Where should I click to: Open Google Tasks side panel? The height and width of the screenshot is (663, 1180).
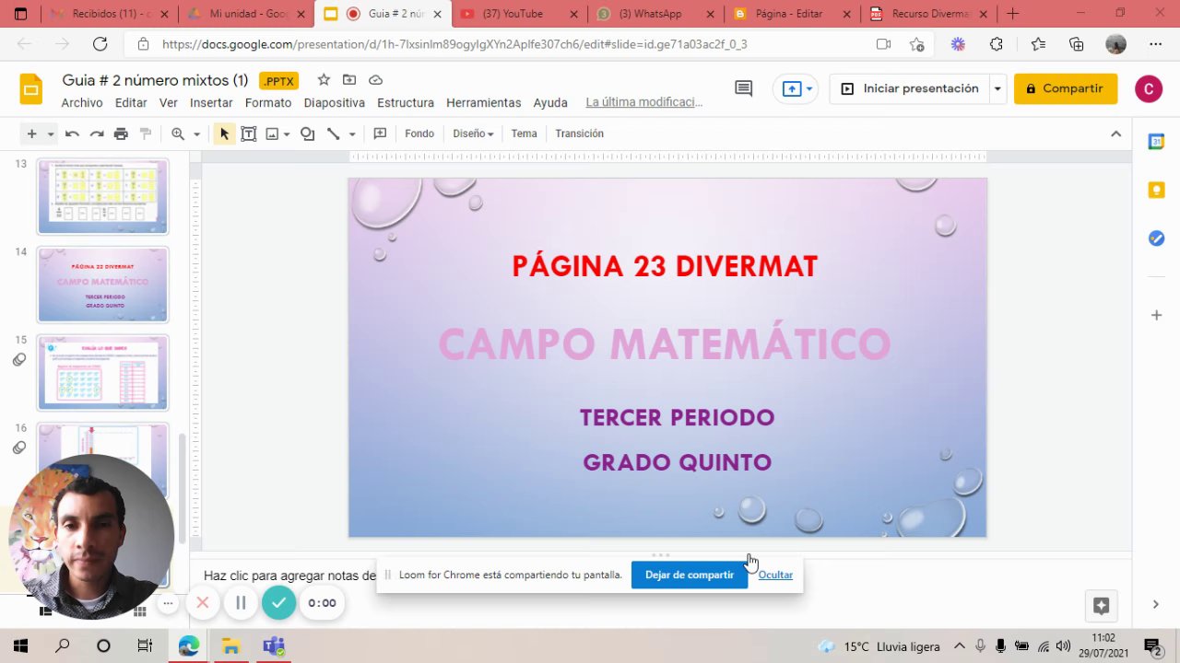(1156, 238)
